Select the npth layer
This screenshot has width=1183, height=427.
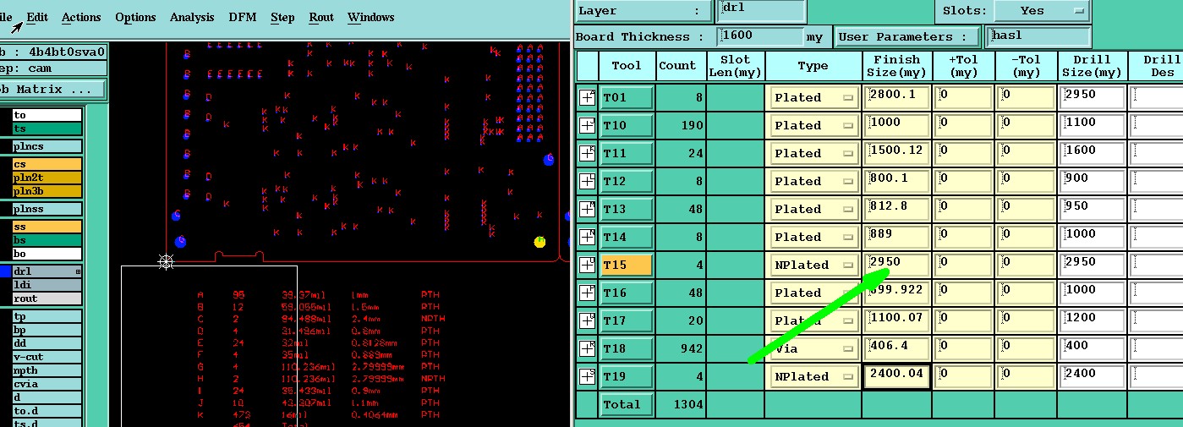pyautogui.click(x=47, y=370)
